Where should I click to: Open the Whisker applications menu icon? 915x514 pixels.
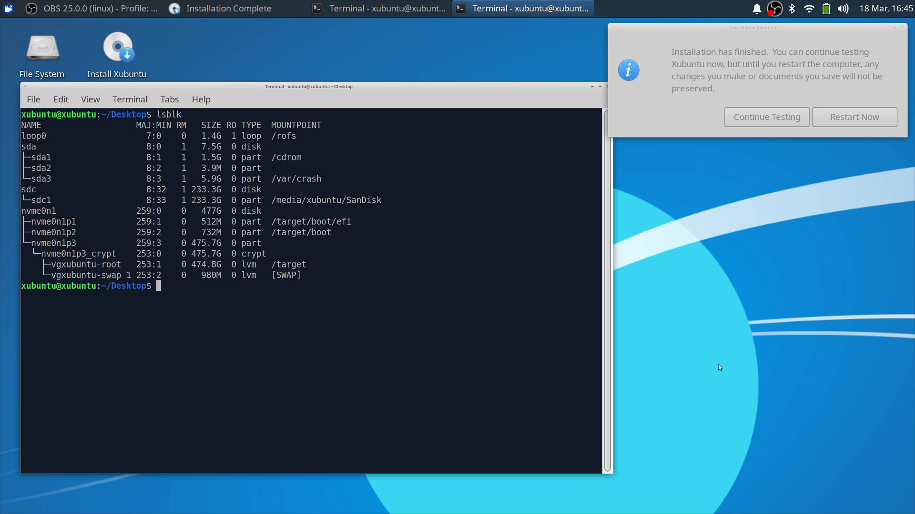point(9,8)
